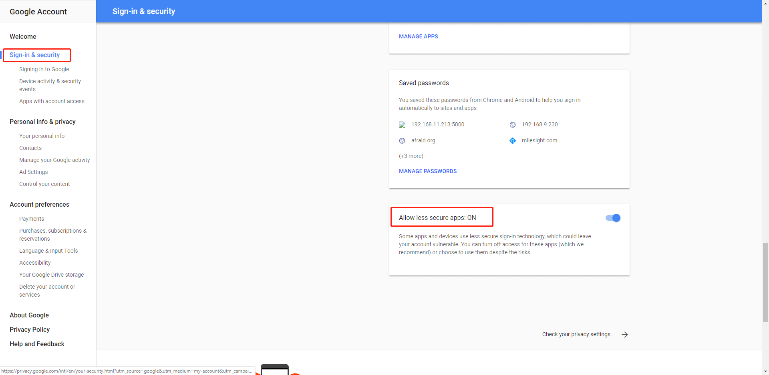769x375 pixels.
Task: Click MANAGE APPS link
Action: pos(419,36)
